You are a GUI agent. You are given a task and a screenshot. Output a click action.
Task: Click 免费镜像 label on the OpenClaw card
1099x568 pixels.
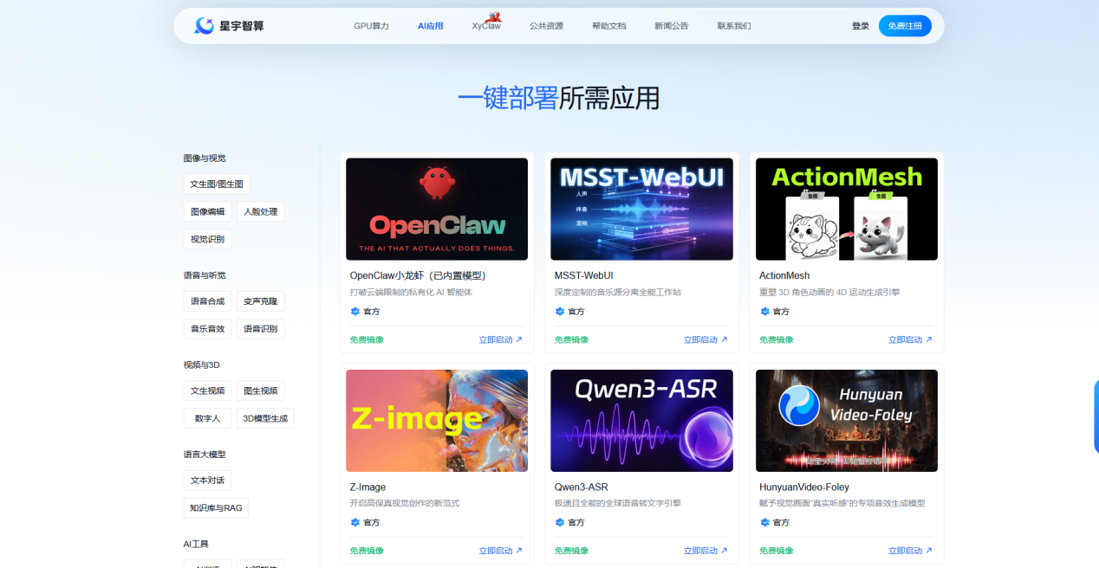point(367,340)
